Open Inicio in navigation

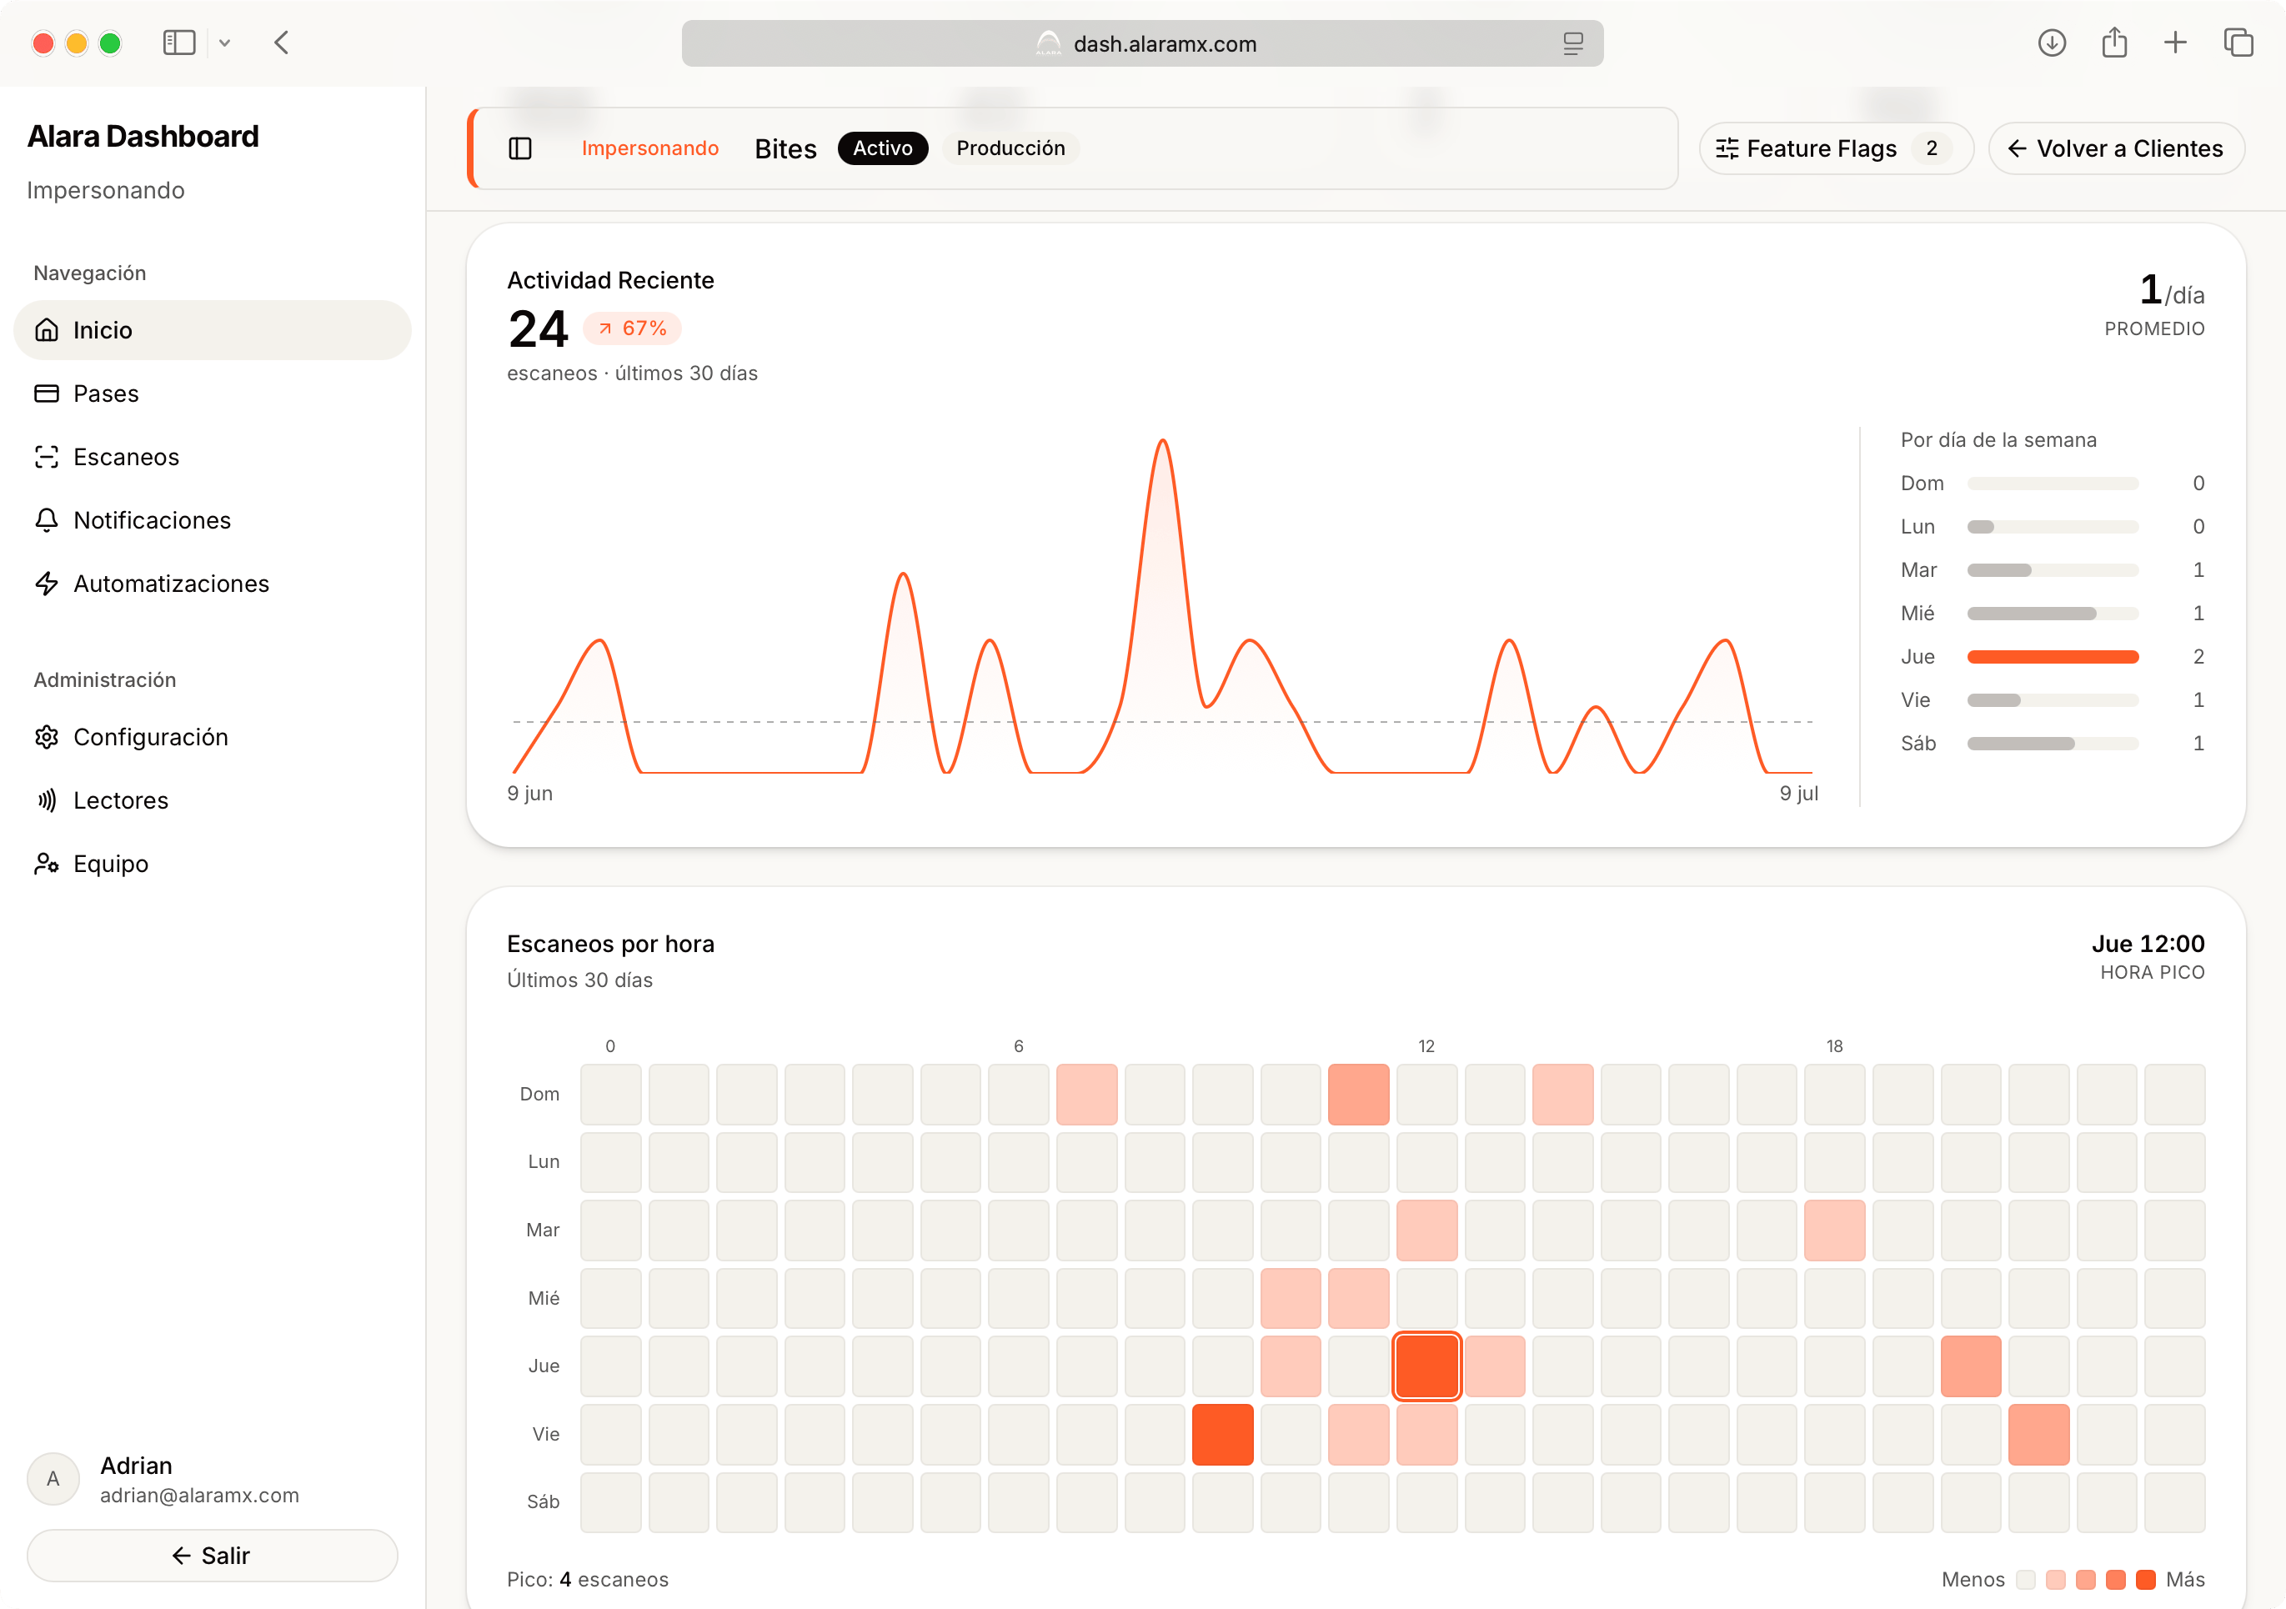(212, 329)
